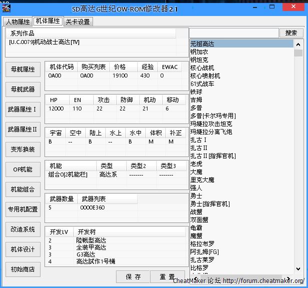
Task: Select the 机体属性 tab
Action: click(47, 21)
